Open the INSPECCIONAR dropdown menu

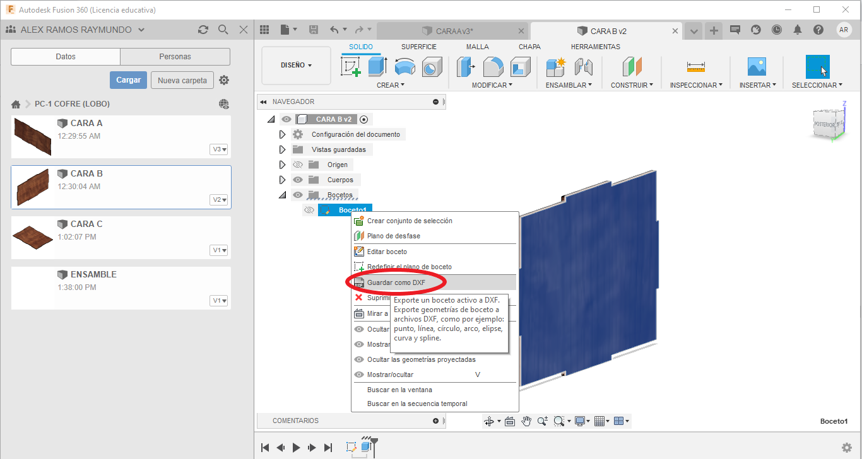696,85
